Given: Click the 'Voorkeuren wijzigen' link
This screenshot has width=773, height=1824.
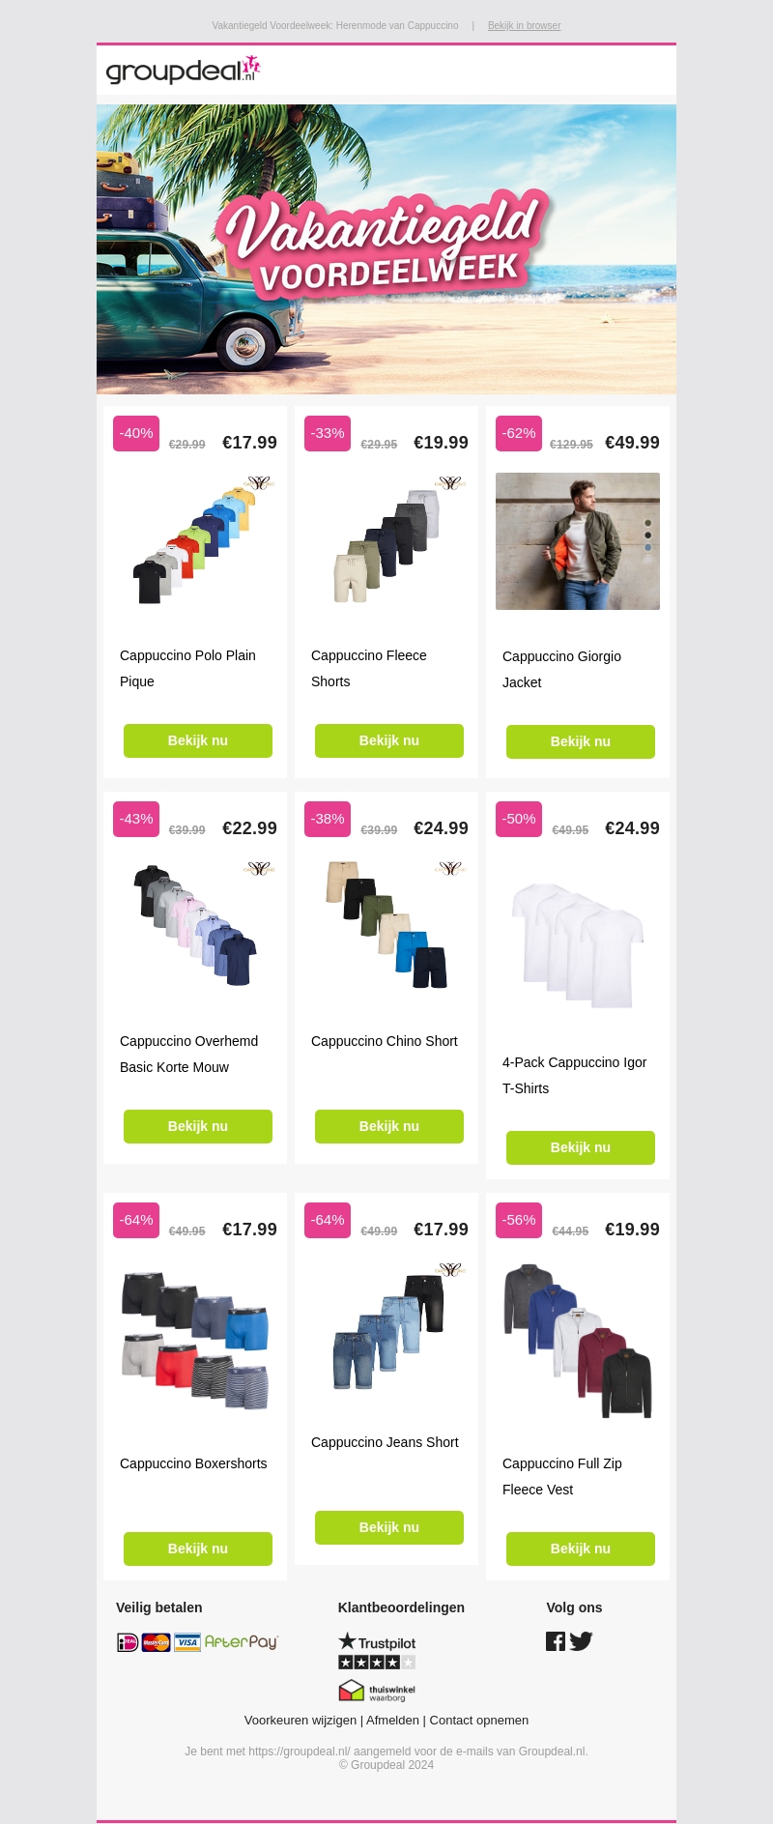Looking at the screenshot, I should 300,1721.
